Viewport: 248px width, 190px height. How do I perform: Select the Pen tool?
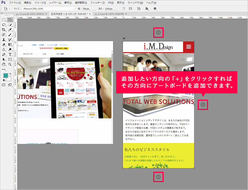(4, 55)
